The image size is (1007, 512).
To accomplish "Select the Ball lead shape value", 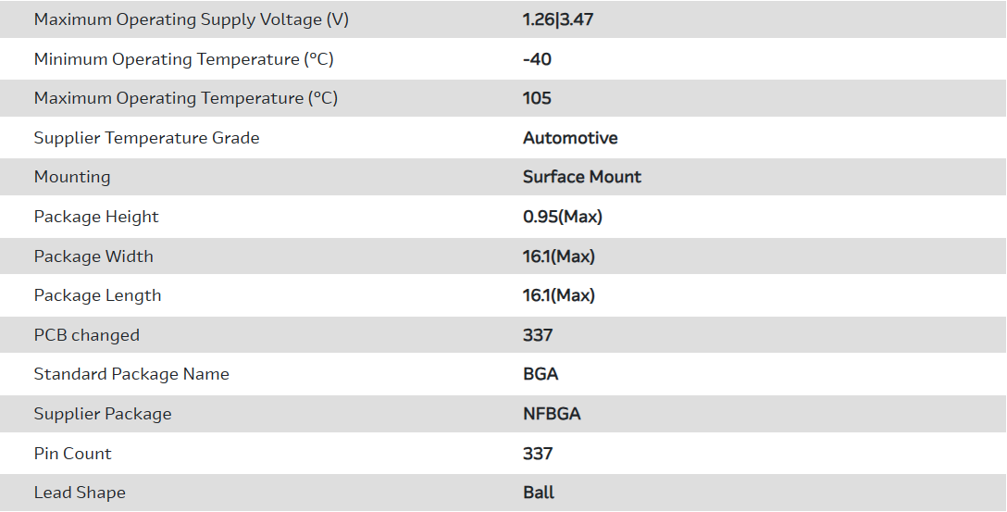I will [x=539, y=493].
